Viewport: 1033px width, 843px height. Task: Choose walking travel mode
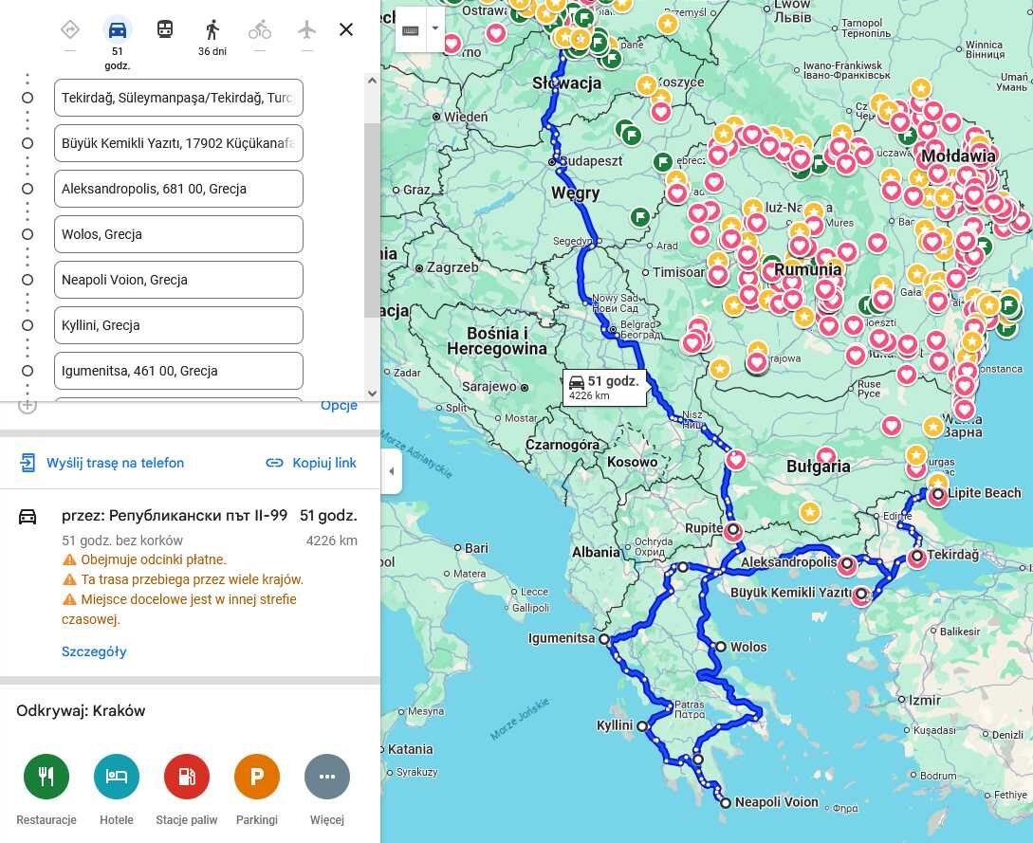tap(212, 29)
